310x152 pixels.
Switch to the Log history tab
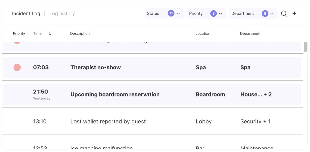pos(62,14)
